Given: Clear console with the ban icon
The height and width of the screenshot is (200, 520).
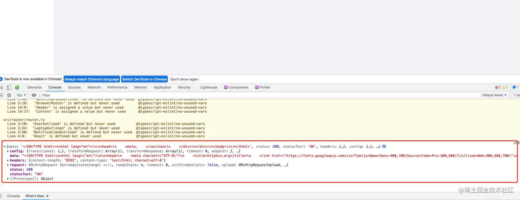Looking at the screenshot, I should [9, 95].
